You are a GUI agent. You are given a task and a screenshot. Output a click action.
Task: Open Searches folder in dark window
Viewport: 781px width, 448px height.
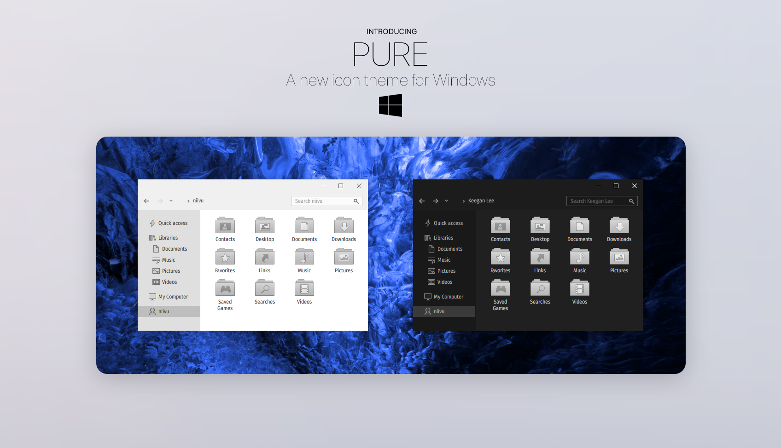540,292
